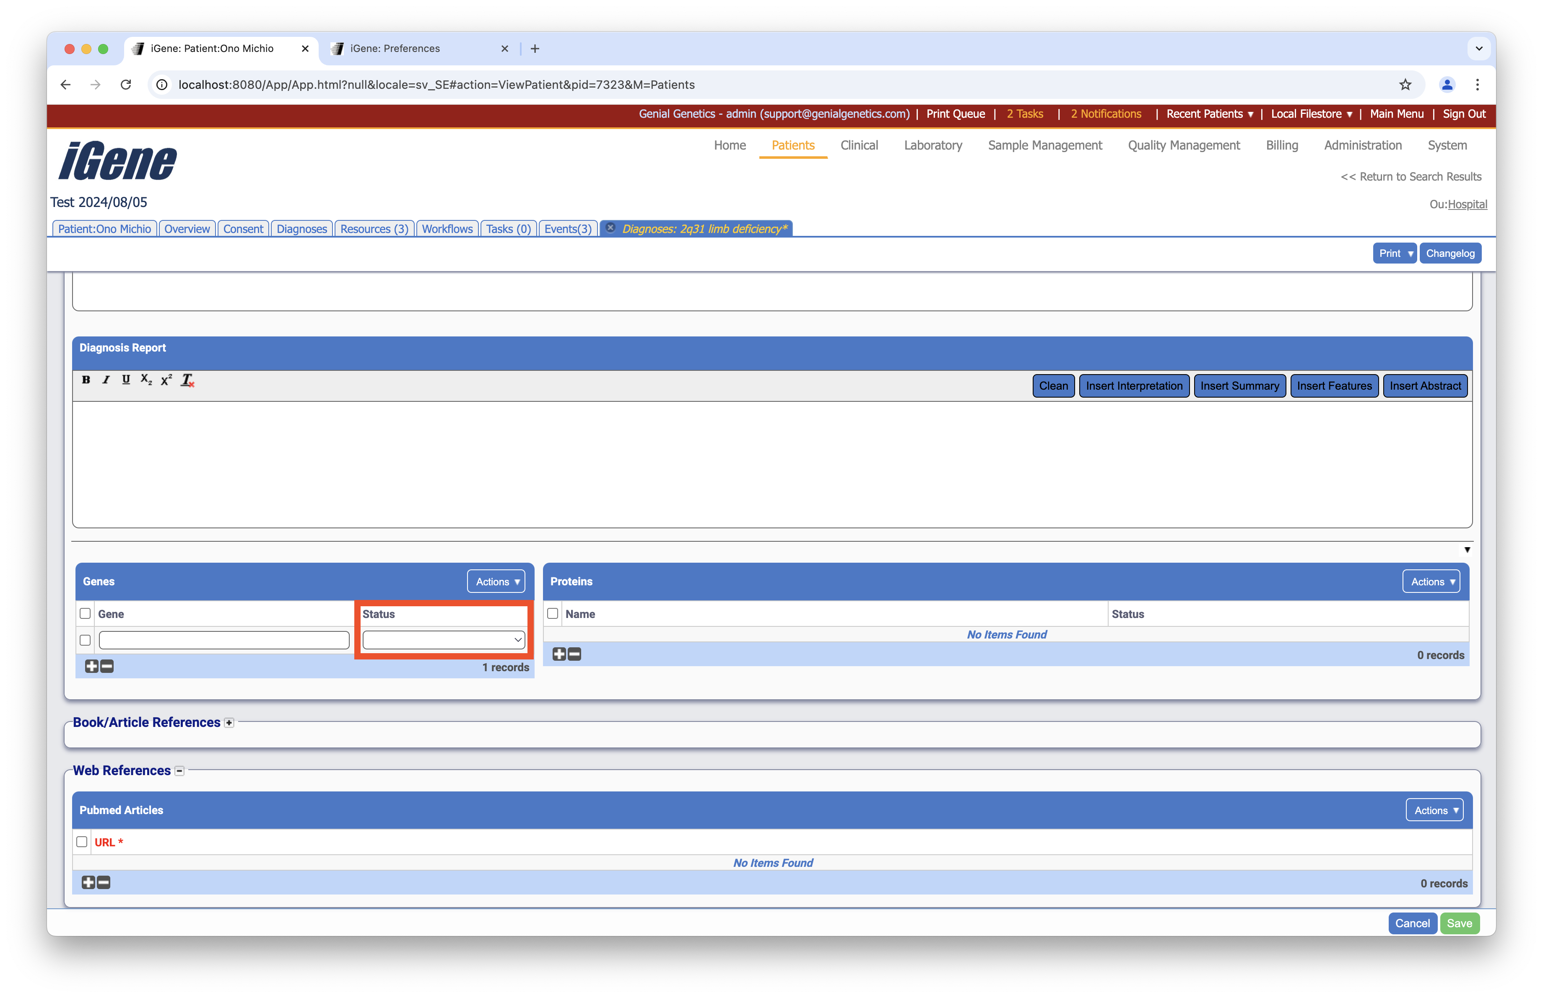Click into the Gene name input field
This screenshot has height=998, width=1543.
tap(223, 640)
